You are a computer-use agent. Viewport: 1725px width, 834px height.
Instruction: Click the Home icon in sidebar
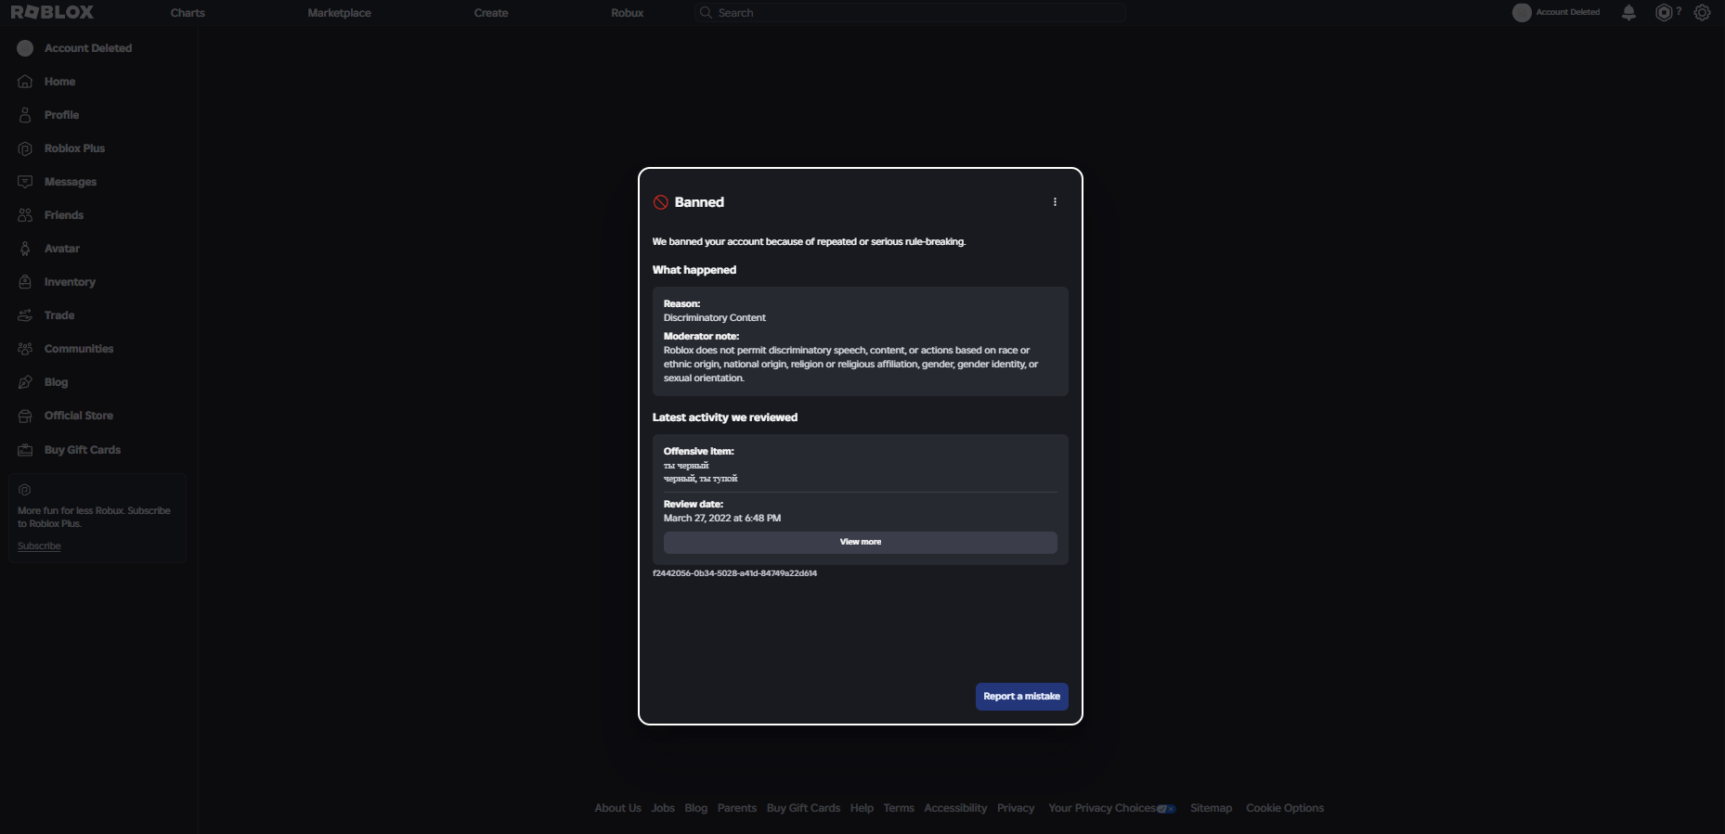25,82
